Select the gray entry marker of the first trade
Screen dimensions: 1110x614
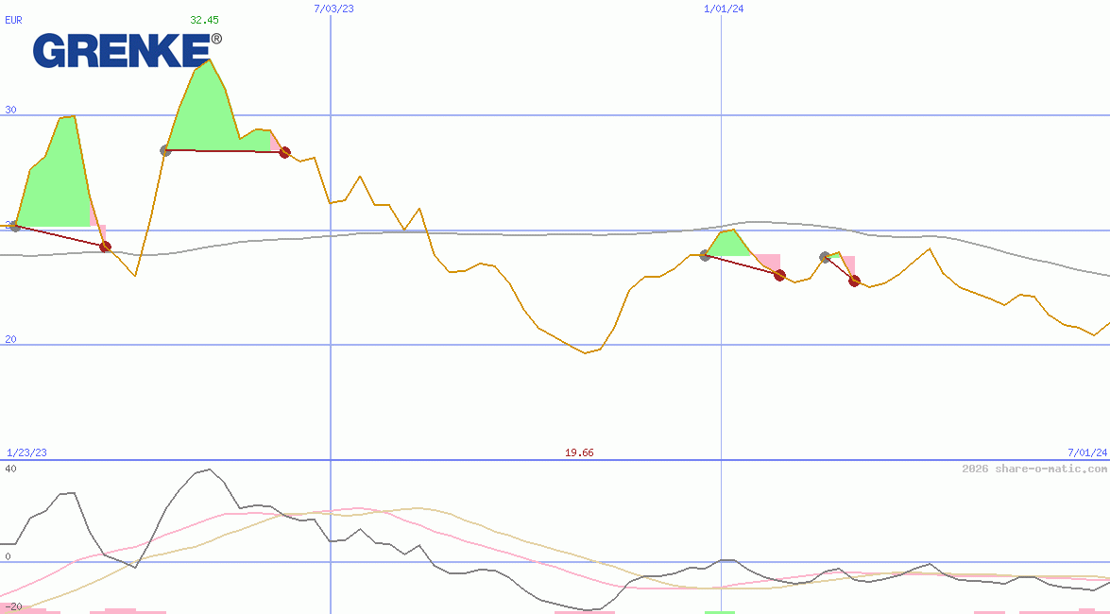(x=15, y=226)
